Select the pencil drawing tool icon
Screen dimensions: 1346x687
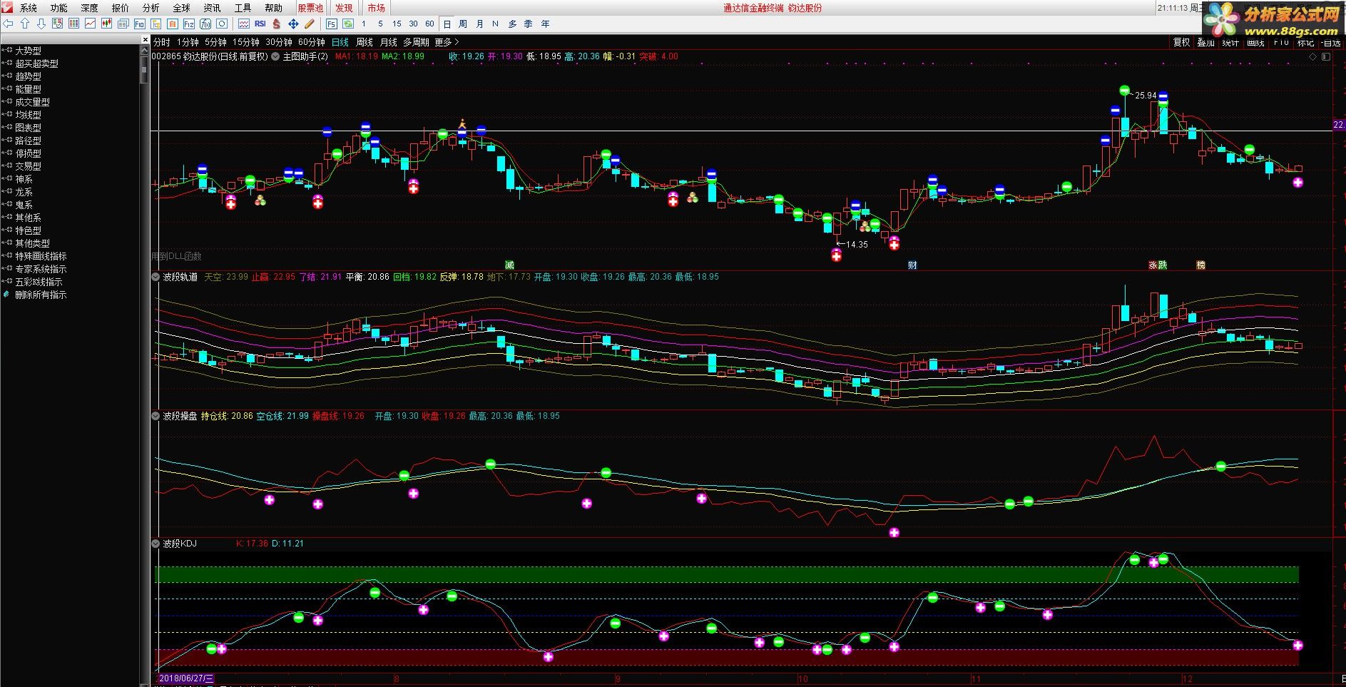click(x=310, y=24)
